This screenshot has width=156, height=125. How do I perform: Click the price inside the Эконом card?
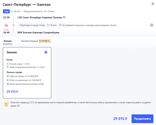(x=12, y=92)
